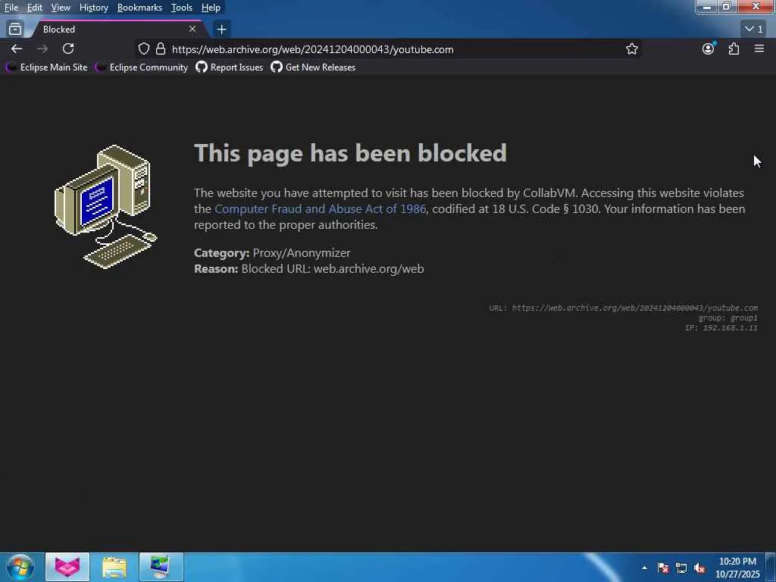The width and height of the screenshot is (776, 582).
Task: Bookmark this page with the star
Action: pyautogui.click(x=631, y=49)
